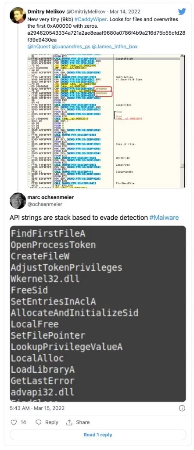Open the 5:43 AM Mar 15, 2022 timestamp
Image resolution: width=194 pixels, height=450 pixels.
[x=37, y=408]
